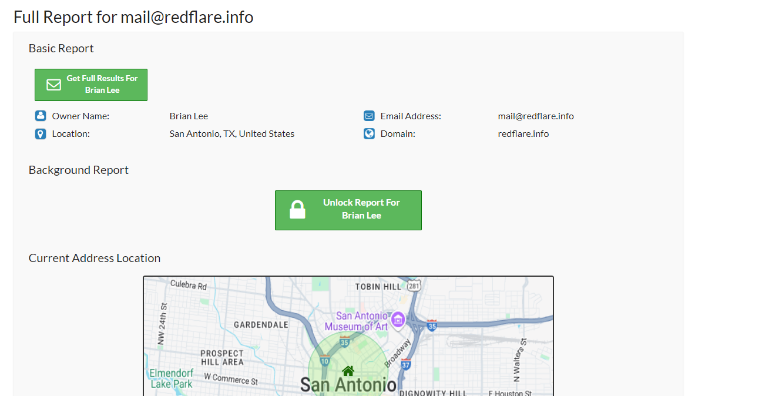Click the Elmendorf Lake Park label on map
762x396 pixels.
coord(171,378)
